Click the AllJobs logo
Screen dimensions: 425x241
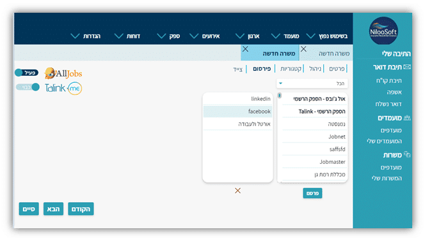pyautogui.click(x=63, y=73)
